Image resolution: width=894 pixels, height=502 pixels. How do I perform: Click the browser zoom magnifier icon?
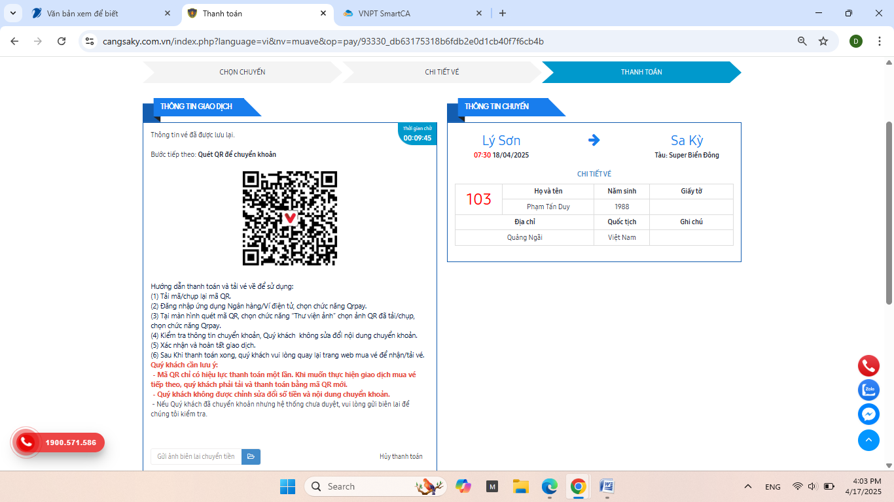(802, 41)
